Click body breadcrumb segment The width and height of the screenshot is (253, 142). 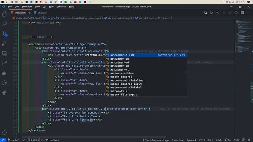[x=48, y=19]
